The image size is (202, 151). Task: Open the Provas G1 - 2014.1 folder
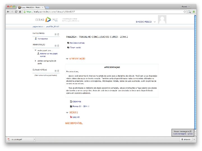click(81, 106)
